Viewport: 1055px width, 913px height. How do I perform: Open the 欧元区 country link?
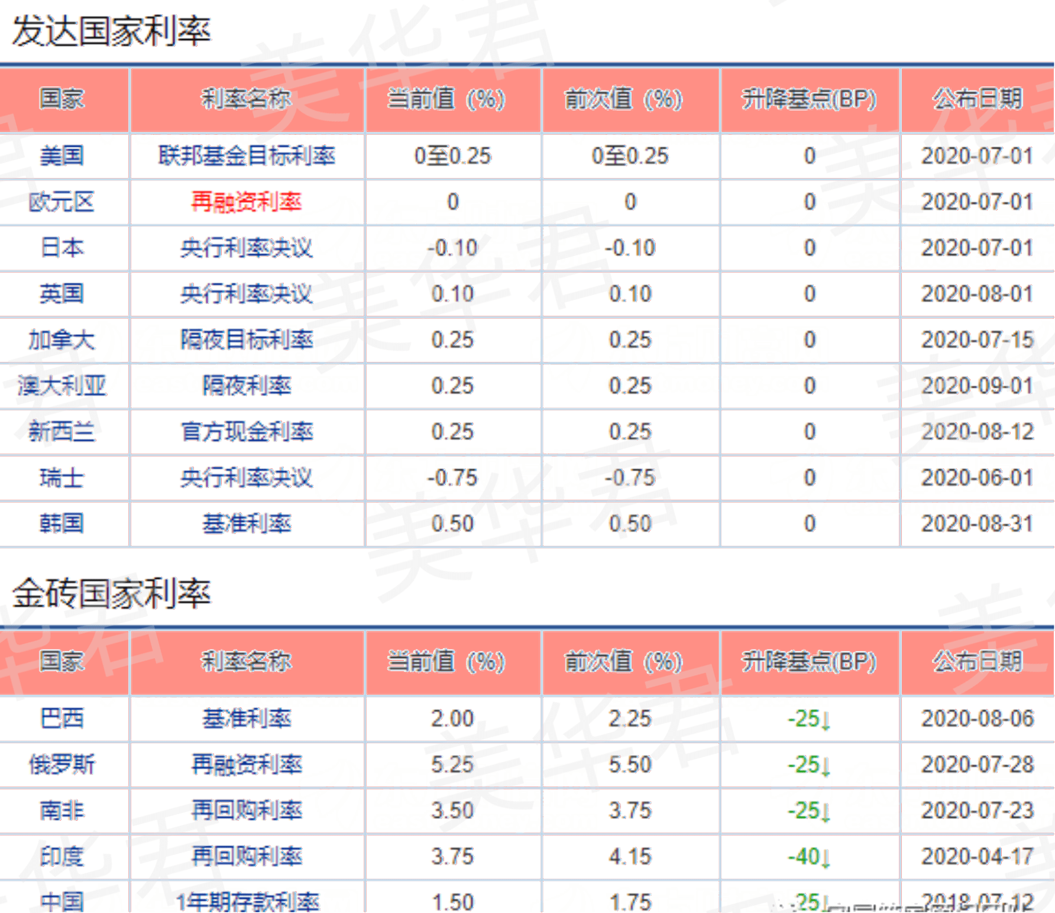pos(62,202)
